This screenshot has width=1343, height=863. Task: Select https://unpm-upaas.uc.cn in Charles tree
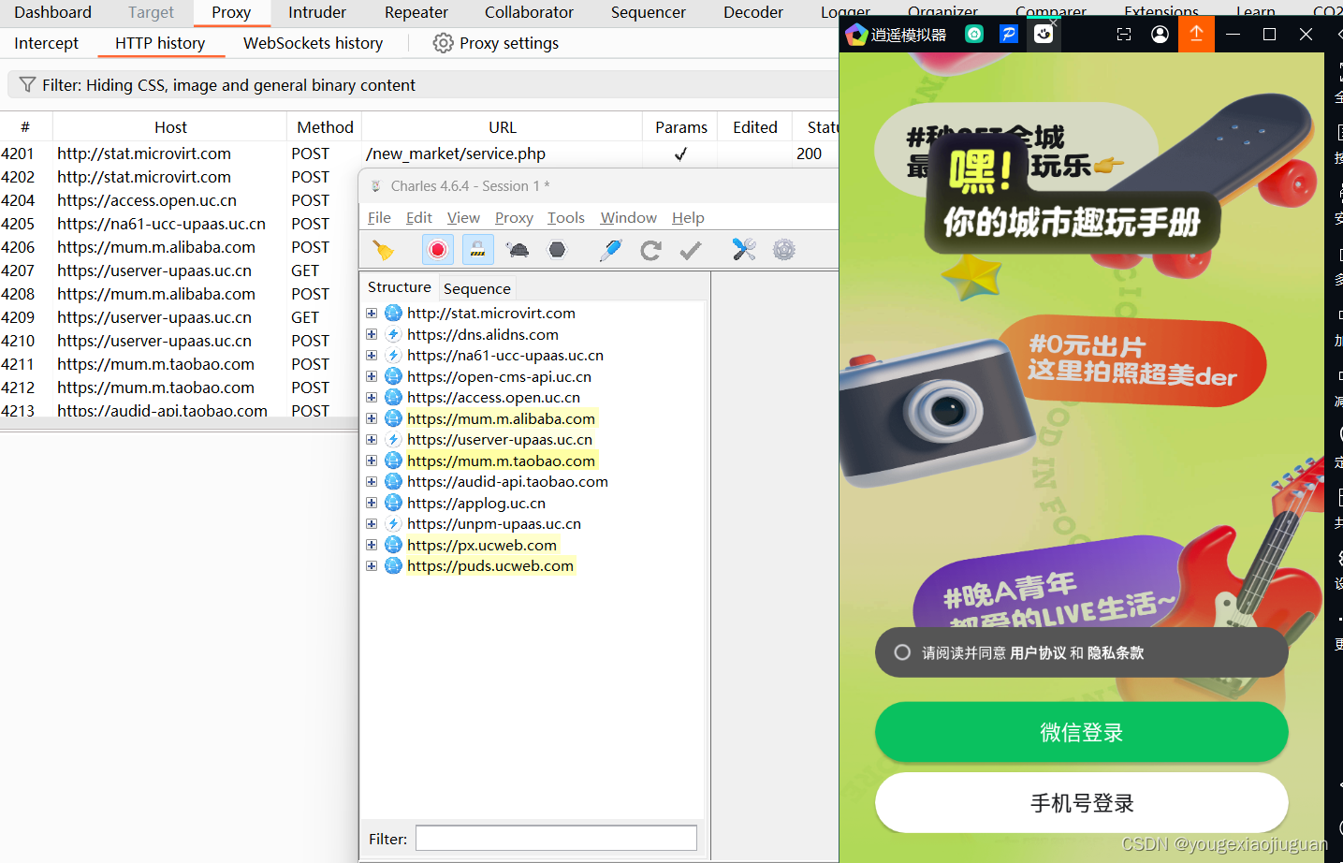pos(494,523)
